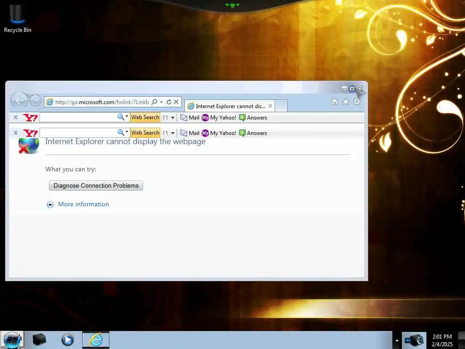Click the lower Yahoo! logo
This screenshot has width=465, height=349.
coord(30,133)
